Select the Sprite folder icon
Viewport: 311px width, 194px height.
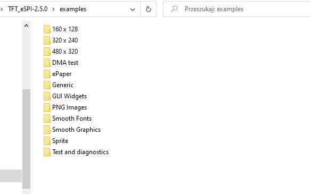click(47, 141)
